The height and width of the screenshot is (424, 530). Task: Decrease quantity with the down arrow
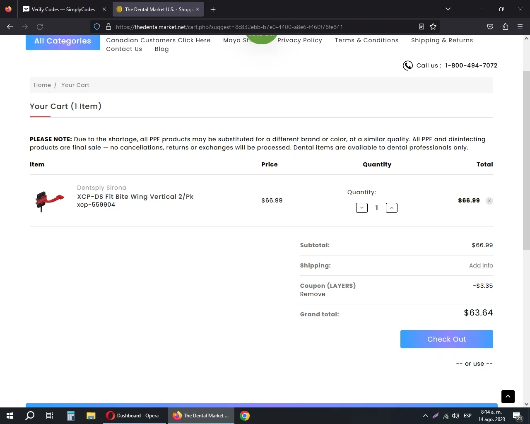tap(362, 208)
